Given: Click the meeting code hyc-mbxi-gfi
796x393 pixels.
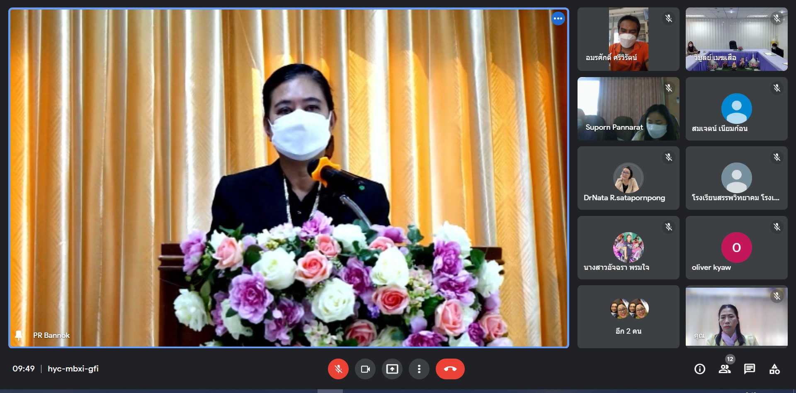Looking at the screenshot, I should [73, 369].
